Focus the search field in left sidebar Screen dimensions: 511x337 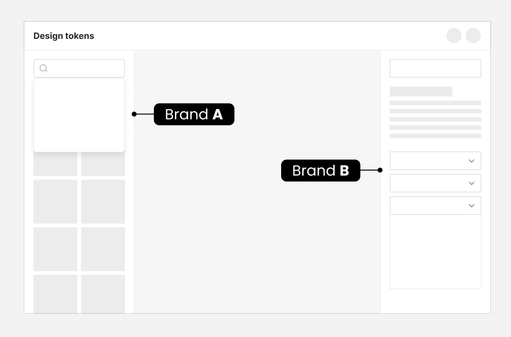(x=79, y=69)
